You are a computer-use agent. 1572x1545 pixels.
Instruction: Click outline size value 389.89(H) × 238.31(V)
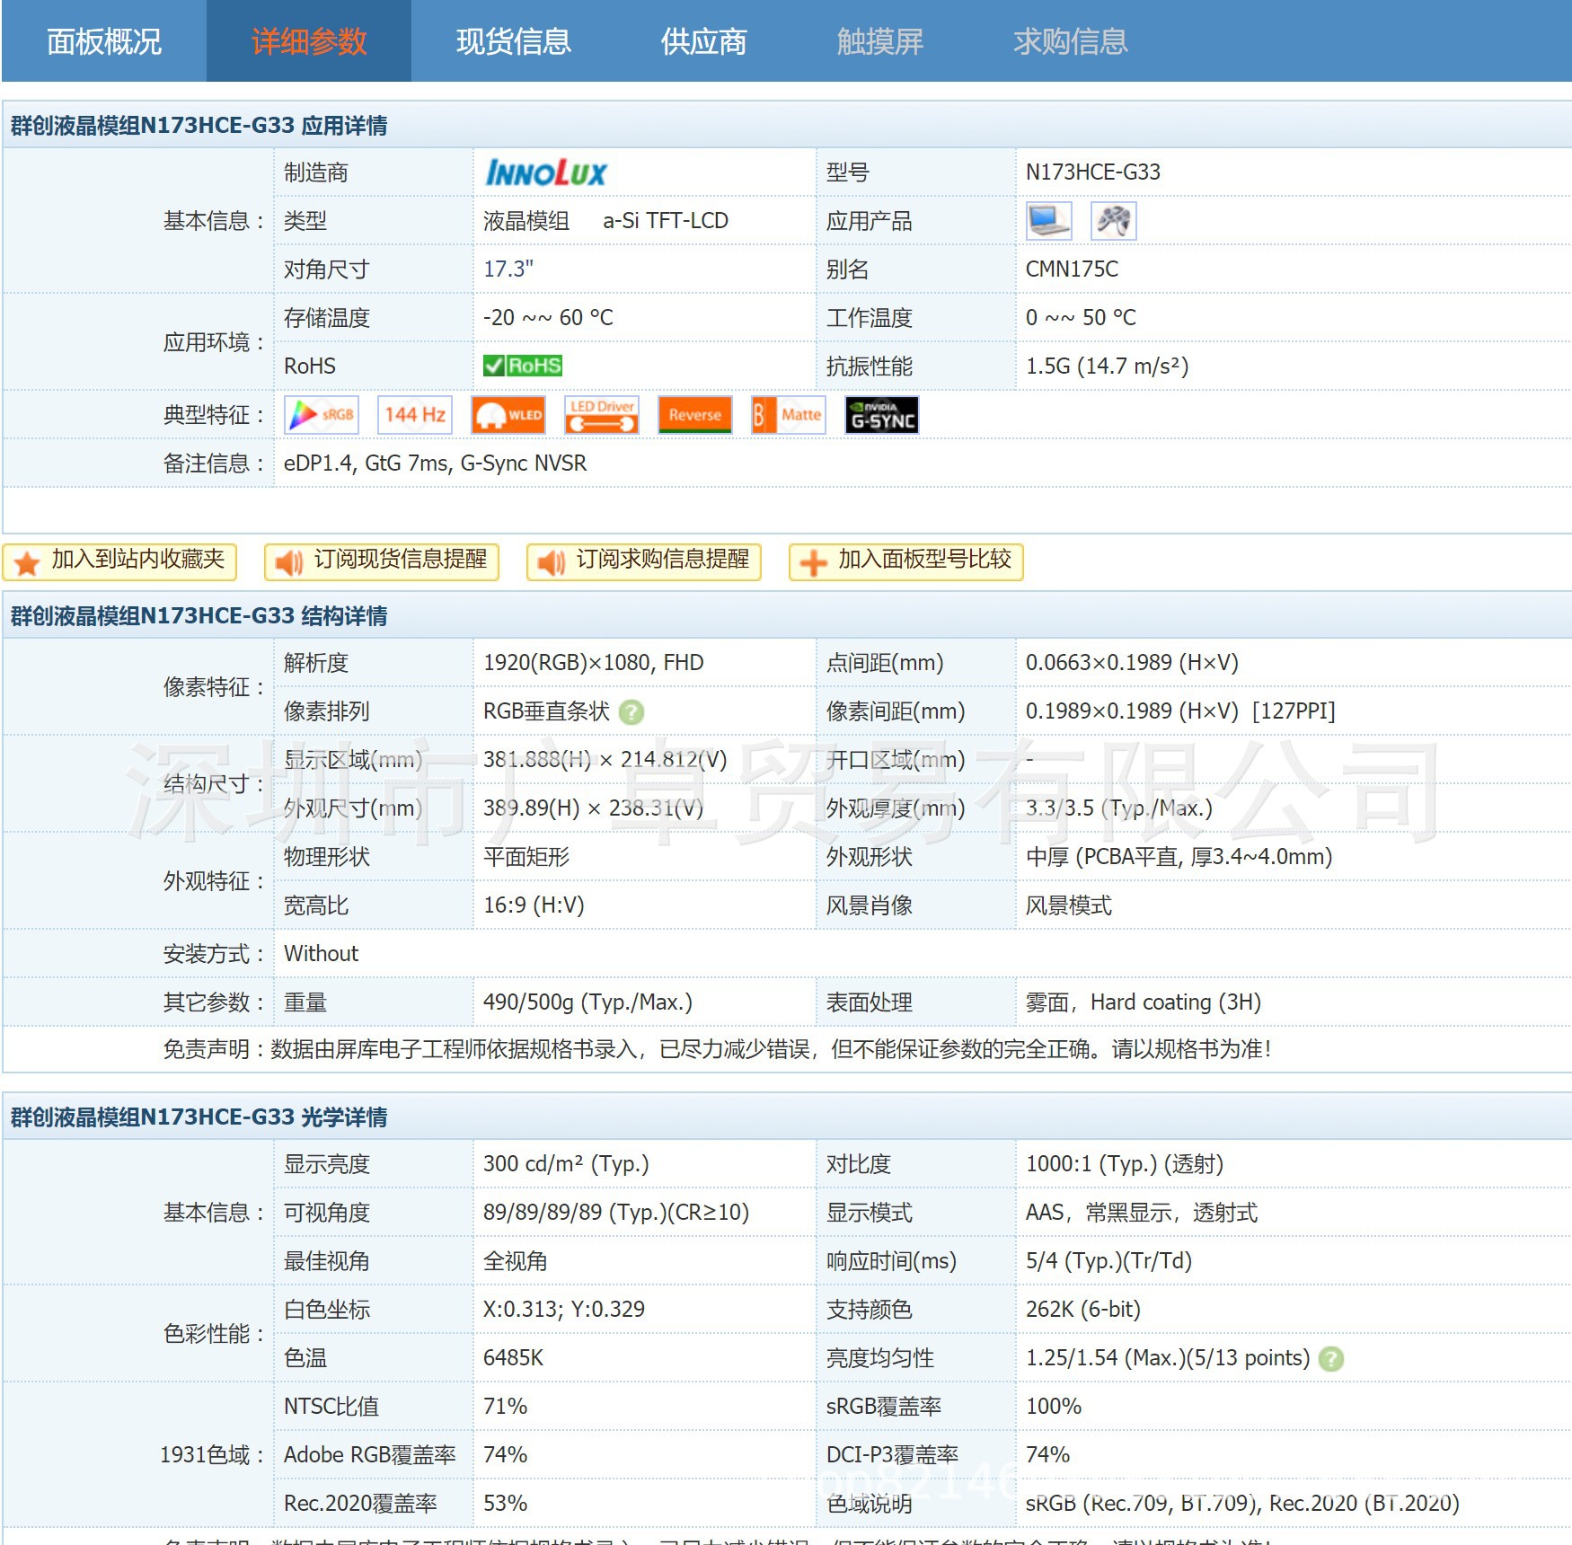(594, 808)
